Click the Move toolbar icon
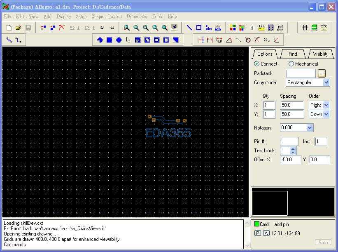Image resolution: width=338 pixels, height=252 pixels. [x=43, y=28]
